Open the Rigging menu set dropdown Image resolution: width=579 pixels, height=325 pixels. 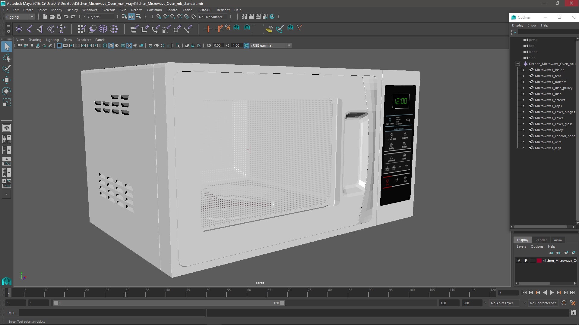click(20, 17)
